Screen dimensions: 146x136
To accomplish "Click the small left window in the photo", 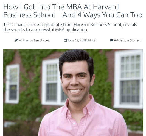I will point(12,84).
